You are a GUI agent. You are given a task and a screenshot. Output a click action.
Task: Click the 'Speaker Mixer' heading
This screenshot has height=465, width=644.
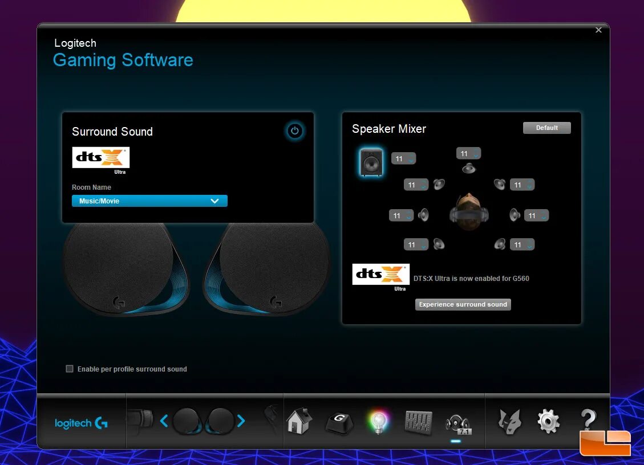[389, 129]
